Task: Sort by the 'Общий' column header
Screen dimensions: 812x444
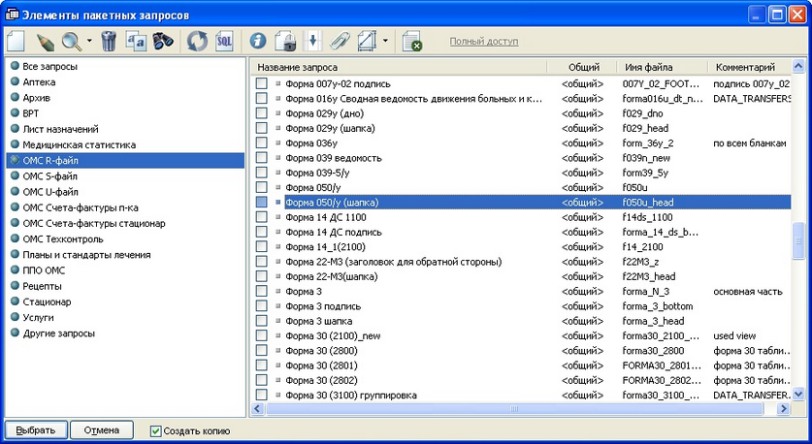Action: coord(582,67)
